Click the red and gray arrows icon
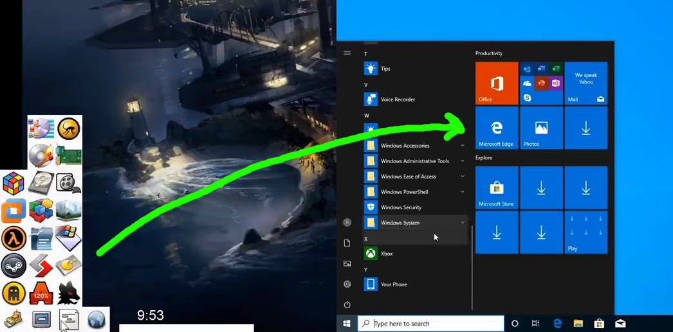673x332 pixels. pyautogui.click(x=41, y=266)
